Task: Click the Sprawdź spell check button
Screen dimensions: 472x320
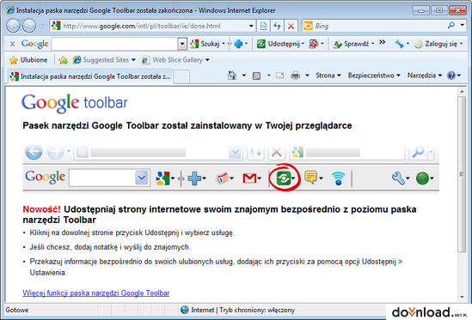Action: [351, 44]
